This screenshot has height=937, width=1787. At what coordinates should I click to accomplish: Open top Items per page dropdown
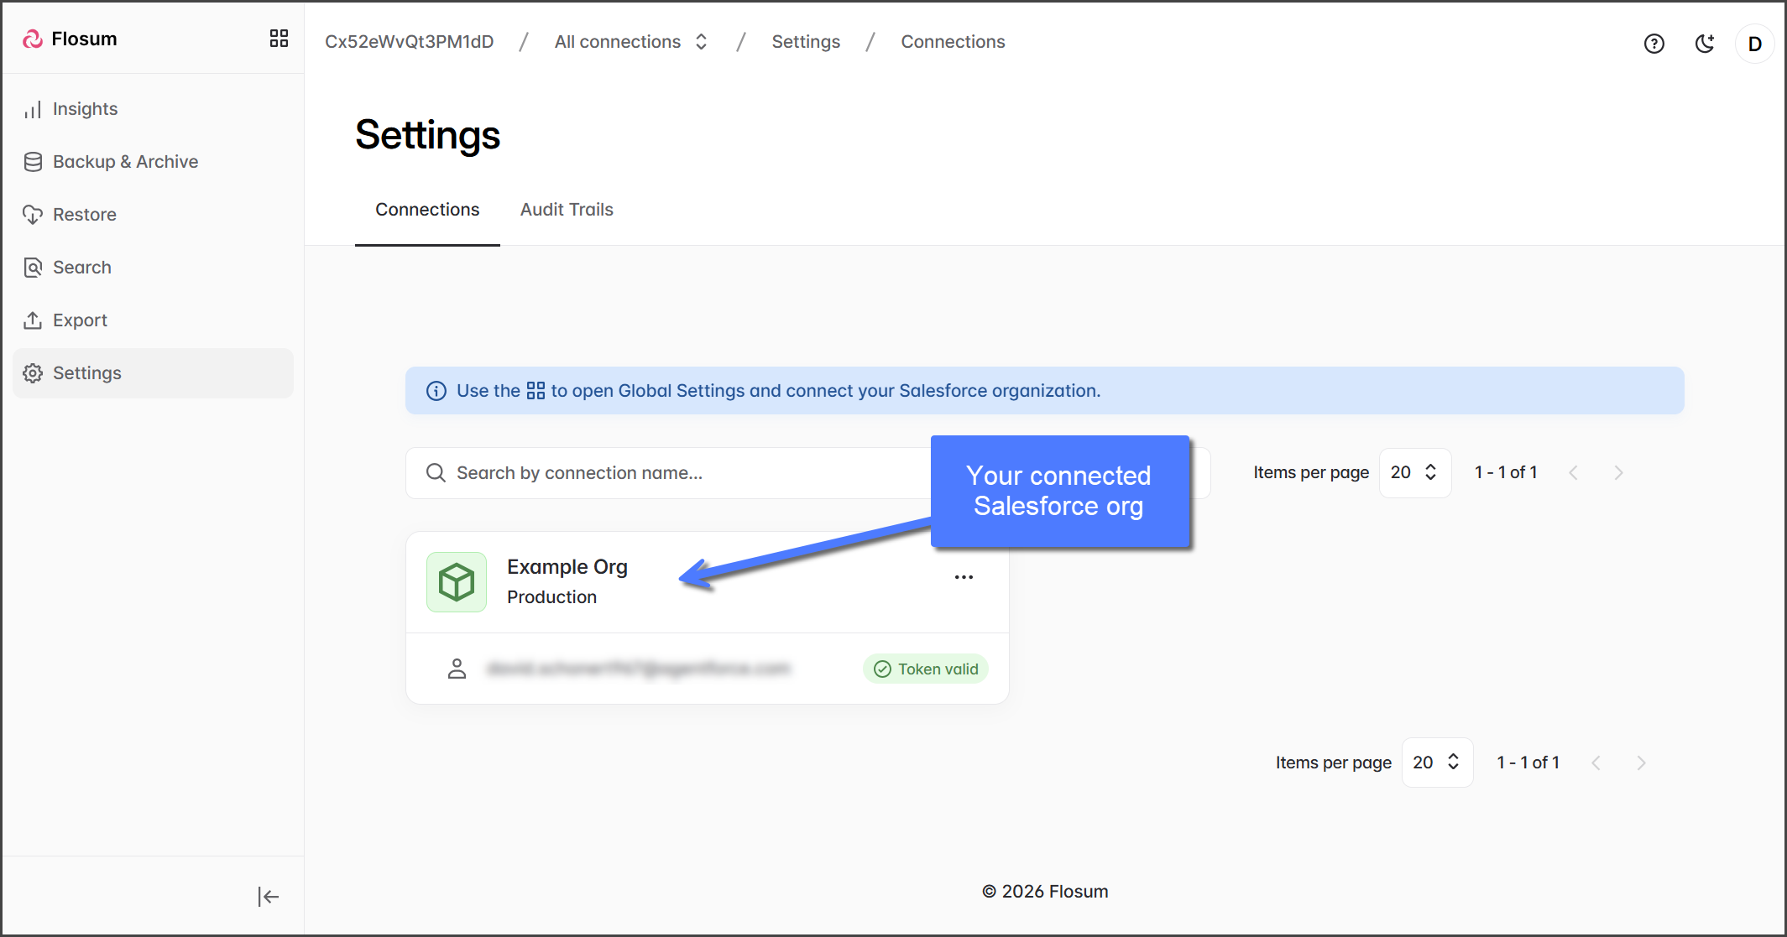coord(1414,472)
